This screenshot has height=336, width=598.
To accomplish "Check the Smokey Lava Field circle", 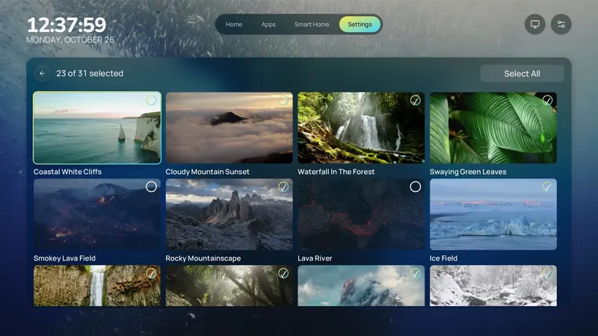I will point(152,187).
